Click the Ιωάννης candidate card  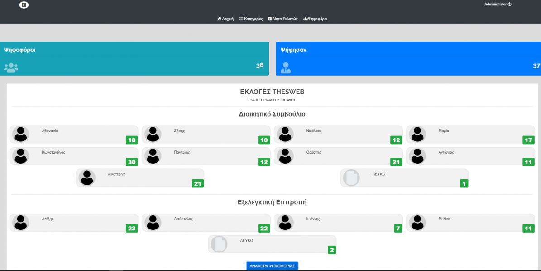click(338, 223)
